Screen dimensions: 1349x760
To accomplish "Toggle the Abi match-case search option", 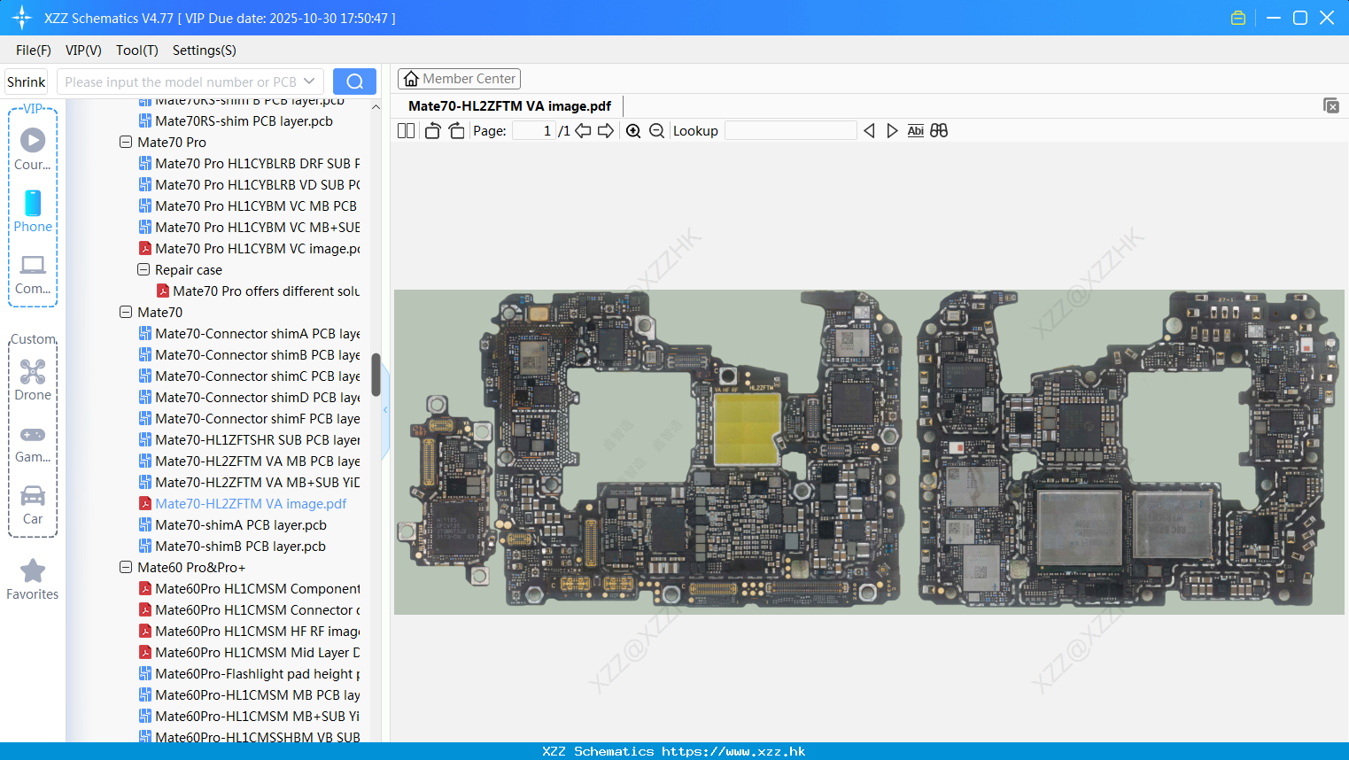I will [x=916, y=131].
